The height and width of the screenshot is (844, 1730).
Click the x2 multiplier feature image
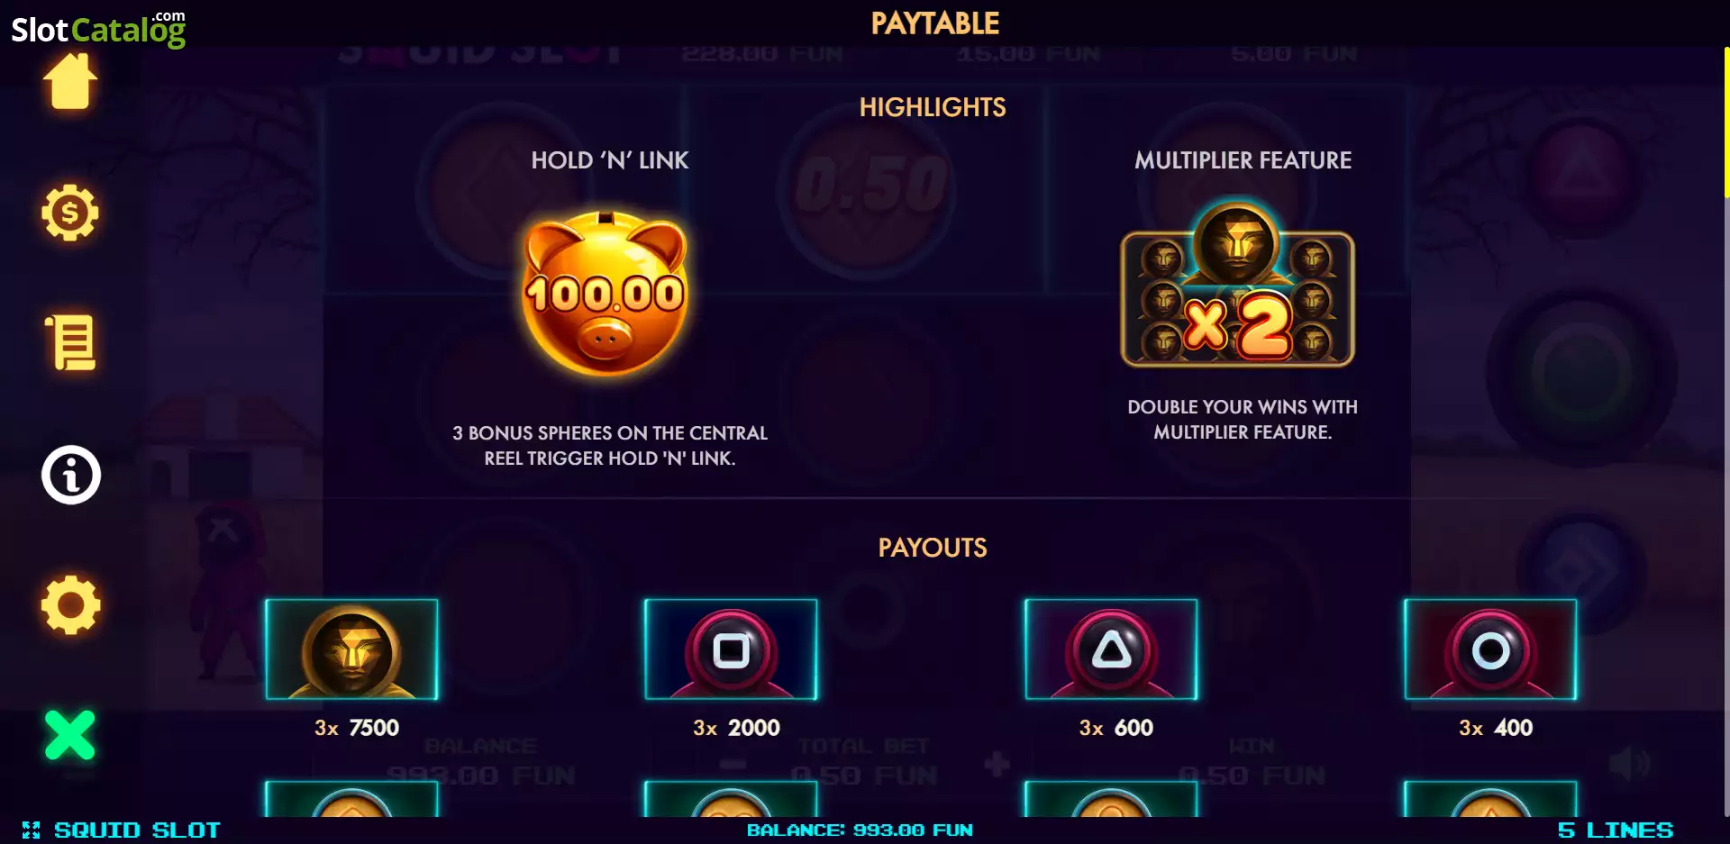(1237, 286)
